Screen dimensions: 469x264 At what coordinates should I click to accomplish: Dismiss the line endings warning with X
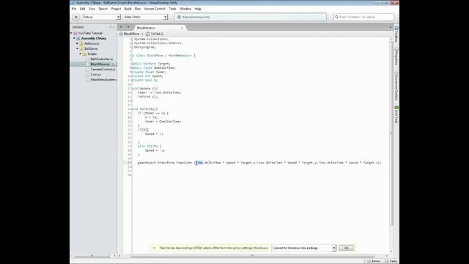pyautogui.click(x=154, y=248)
